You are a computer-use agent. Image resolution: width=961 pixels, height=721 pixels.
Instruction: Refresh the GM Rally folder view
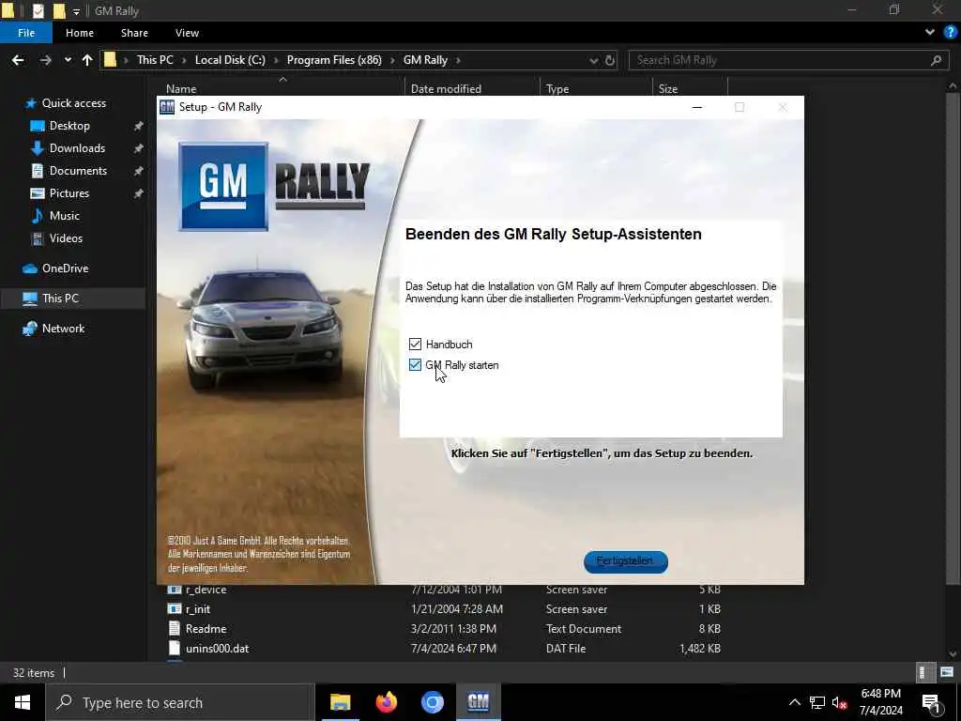(610, 60)
